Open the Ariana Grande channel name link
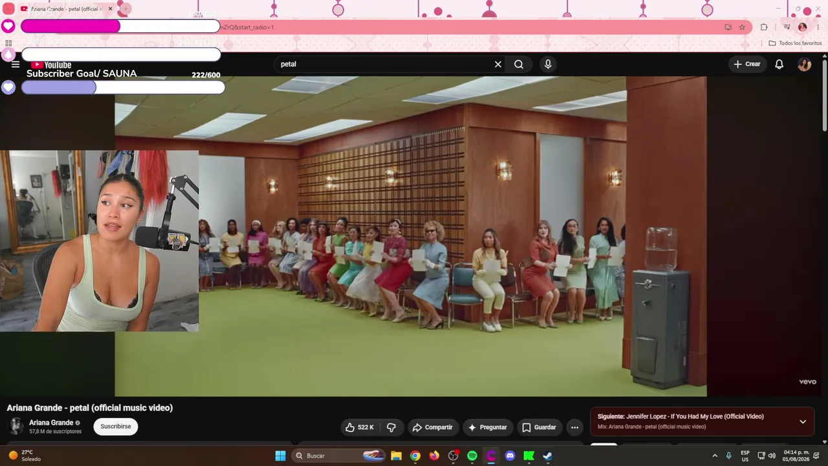This screenshot has height=466, width=828. click(x=51, y=423)
